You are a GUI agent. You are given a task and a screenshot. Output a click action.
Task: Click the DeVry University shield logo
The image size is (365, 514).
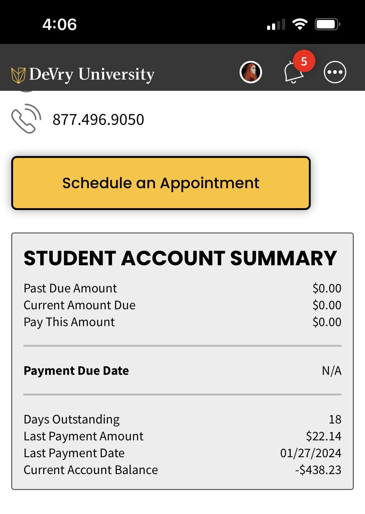point(18,75)
